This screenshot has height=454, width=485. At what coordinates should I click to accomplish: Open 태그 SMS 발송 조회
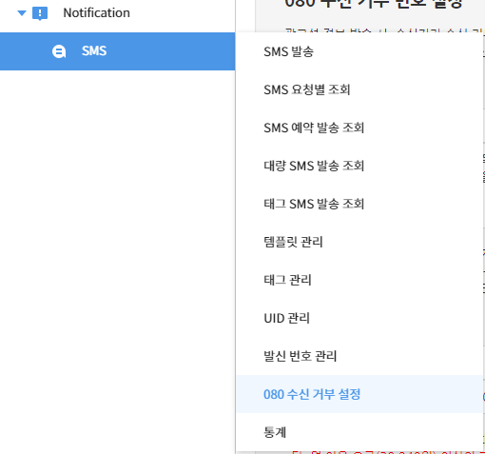(359, 204)
